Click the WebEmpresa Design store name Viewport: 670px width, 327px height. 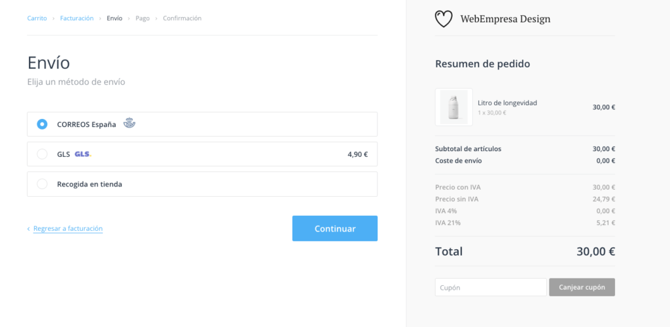pyautogui.click(x=506, y=19)
